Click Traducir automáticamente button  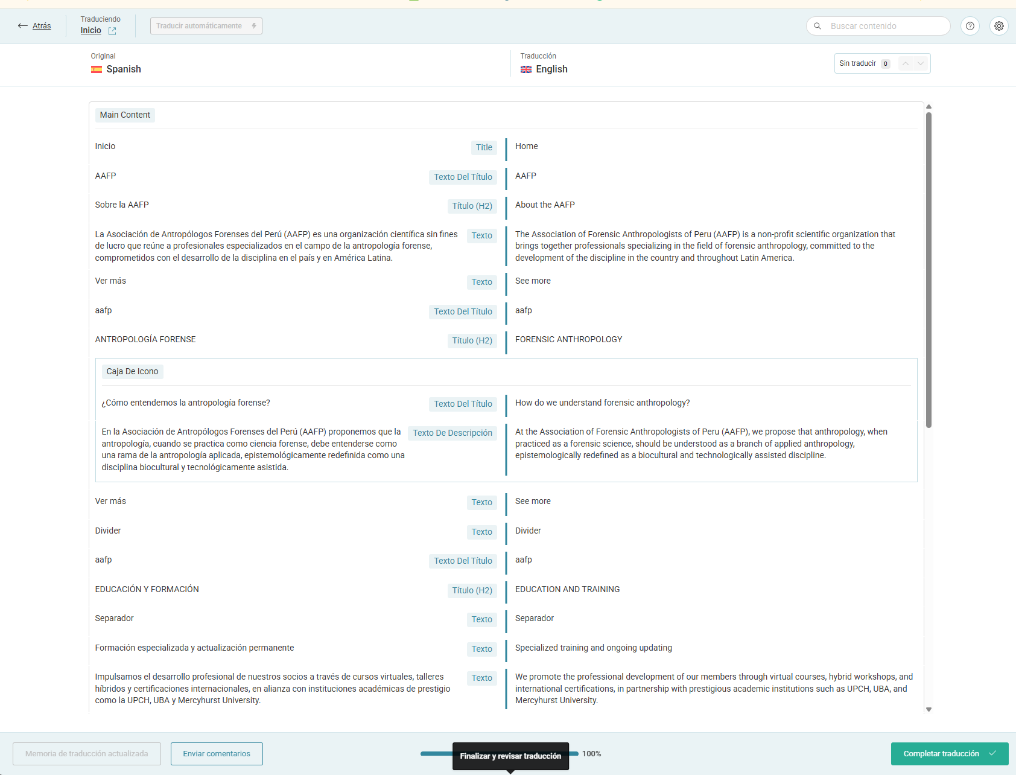click(x=206, y=26)
